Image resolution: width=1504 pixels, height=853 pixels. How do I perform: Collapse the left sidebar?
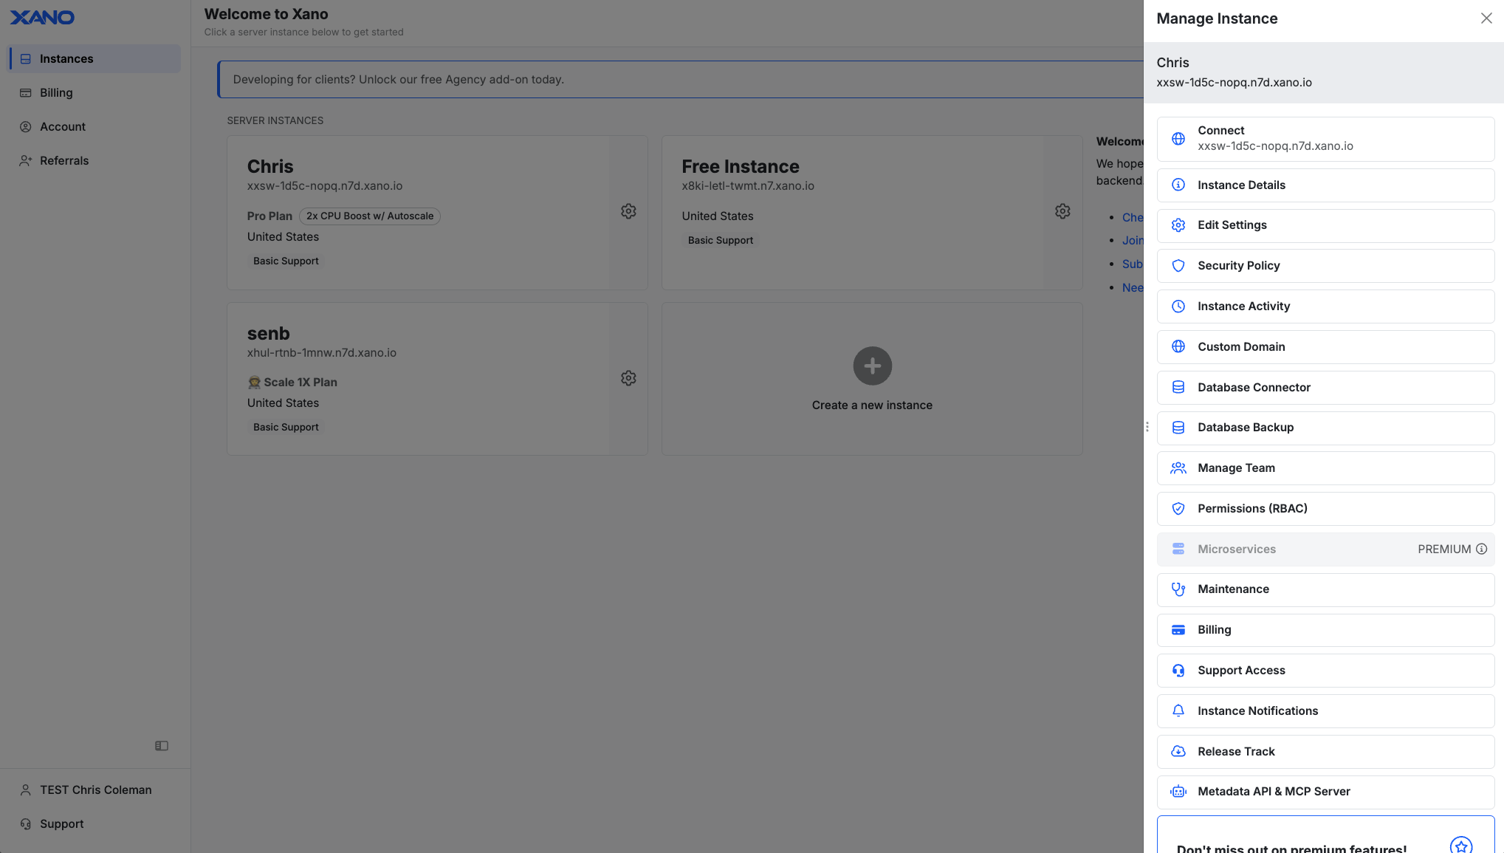[x=162, y=746]
